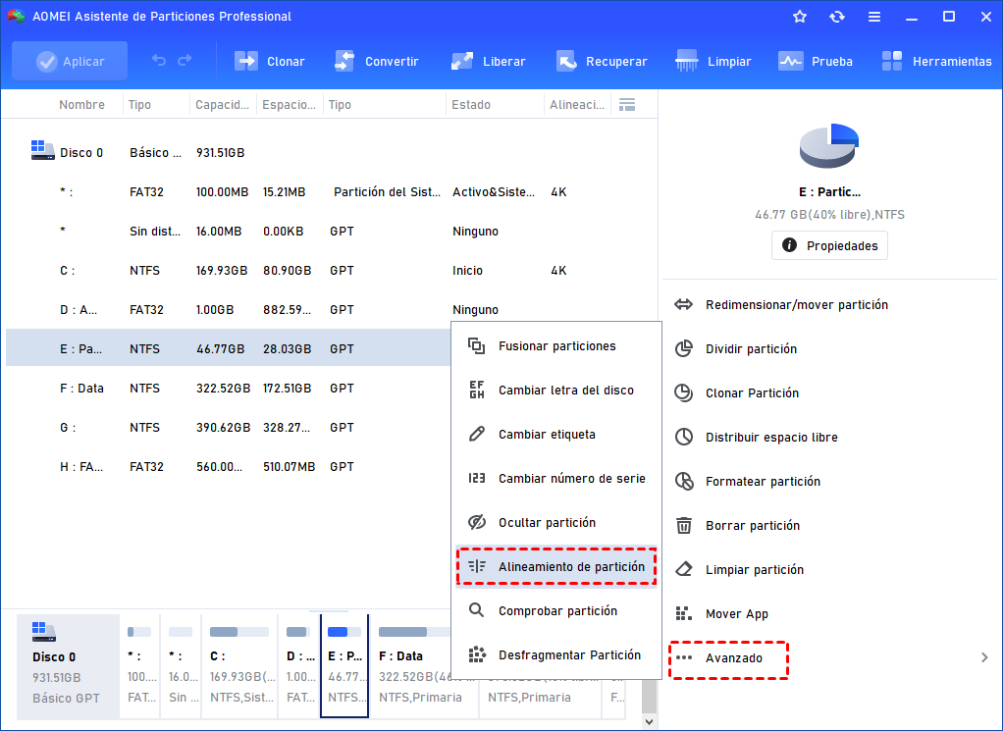This screenshot has height=731, width=1003.
Task: Click the disk map scrollbar down arrow
Action: pos(649,721)
